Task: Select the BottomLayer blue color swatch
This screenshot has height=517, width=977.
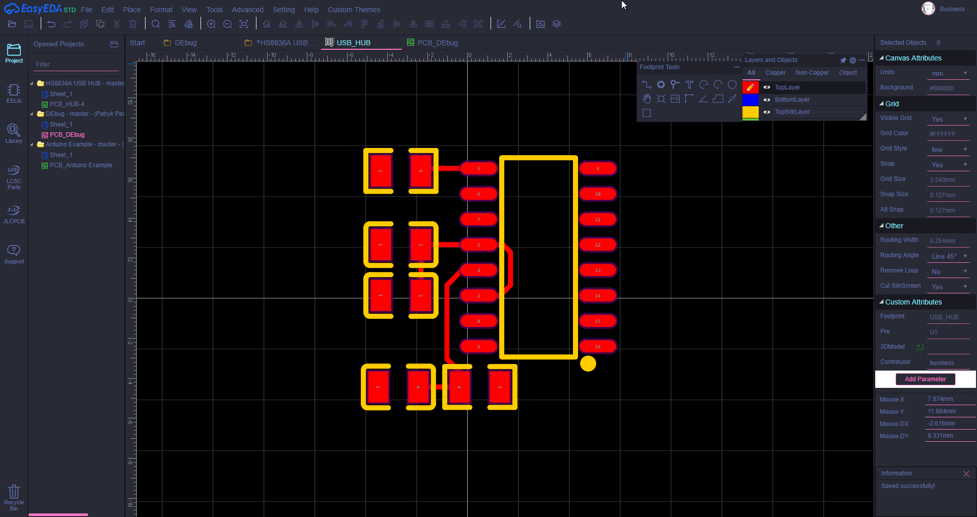Action: point(751,100)
